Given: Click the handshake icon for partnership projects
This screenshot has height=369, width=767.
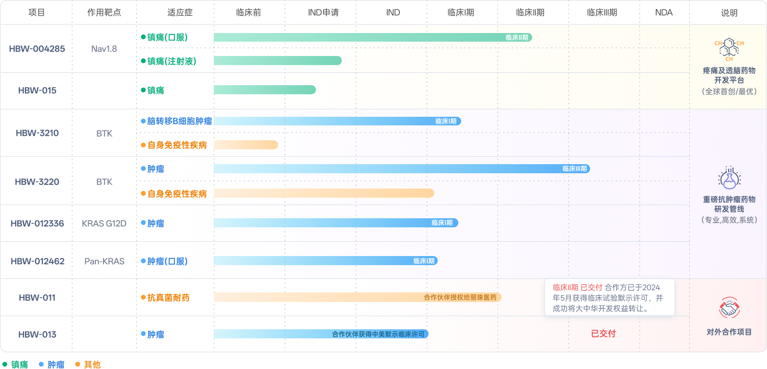Looking at the screenshot, I should point(729,308).
